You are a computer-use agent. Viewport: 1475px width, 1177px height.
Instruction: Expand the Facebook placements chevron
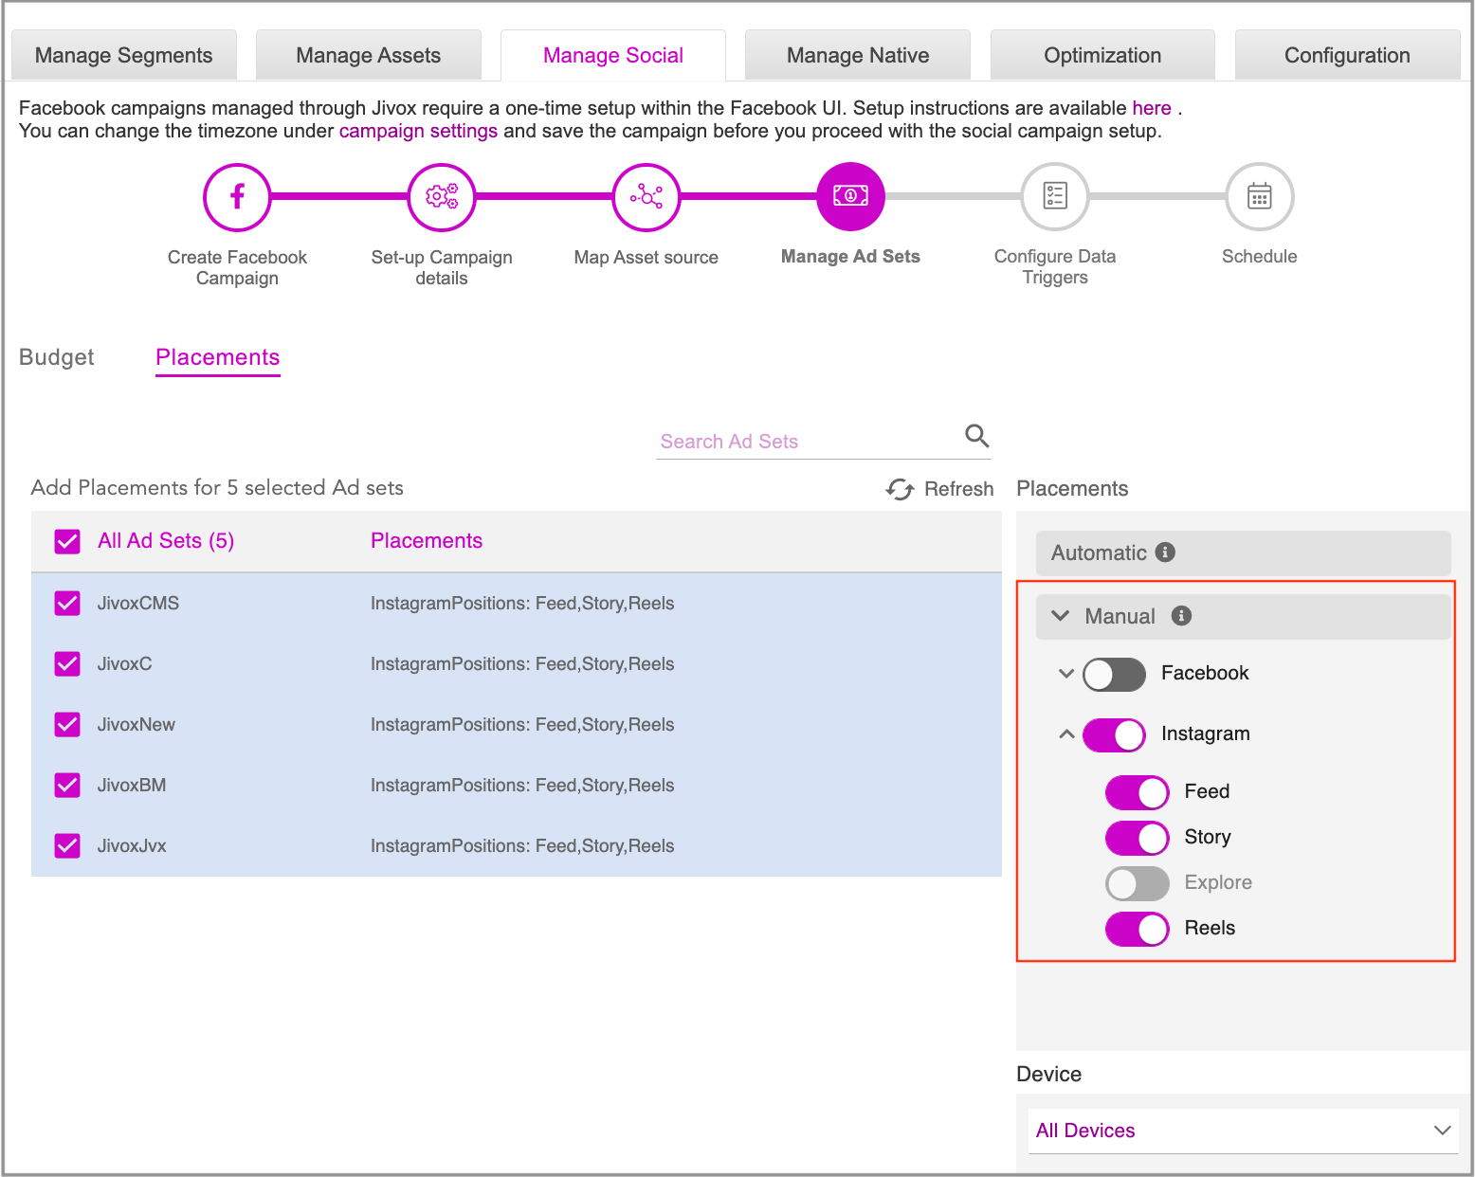click(x=1066, y=674)
